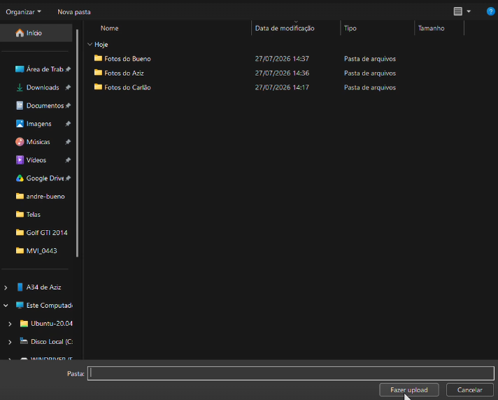Click the Fotos do Aziz folder icon
Viewport: 498px width, 400px height.
[98, 73]
